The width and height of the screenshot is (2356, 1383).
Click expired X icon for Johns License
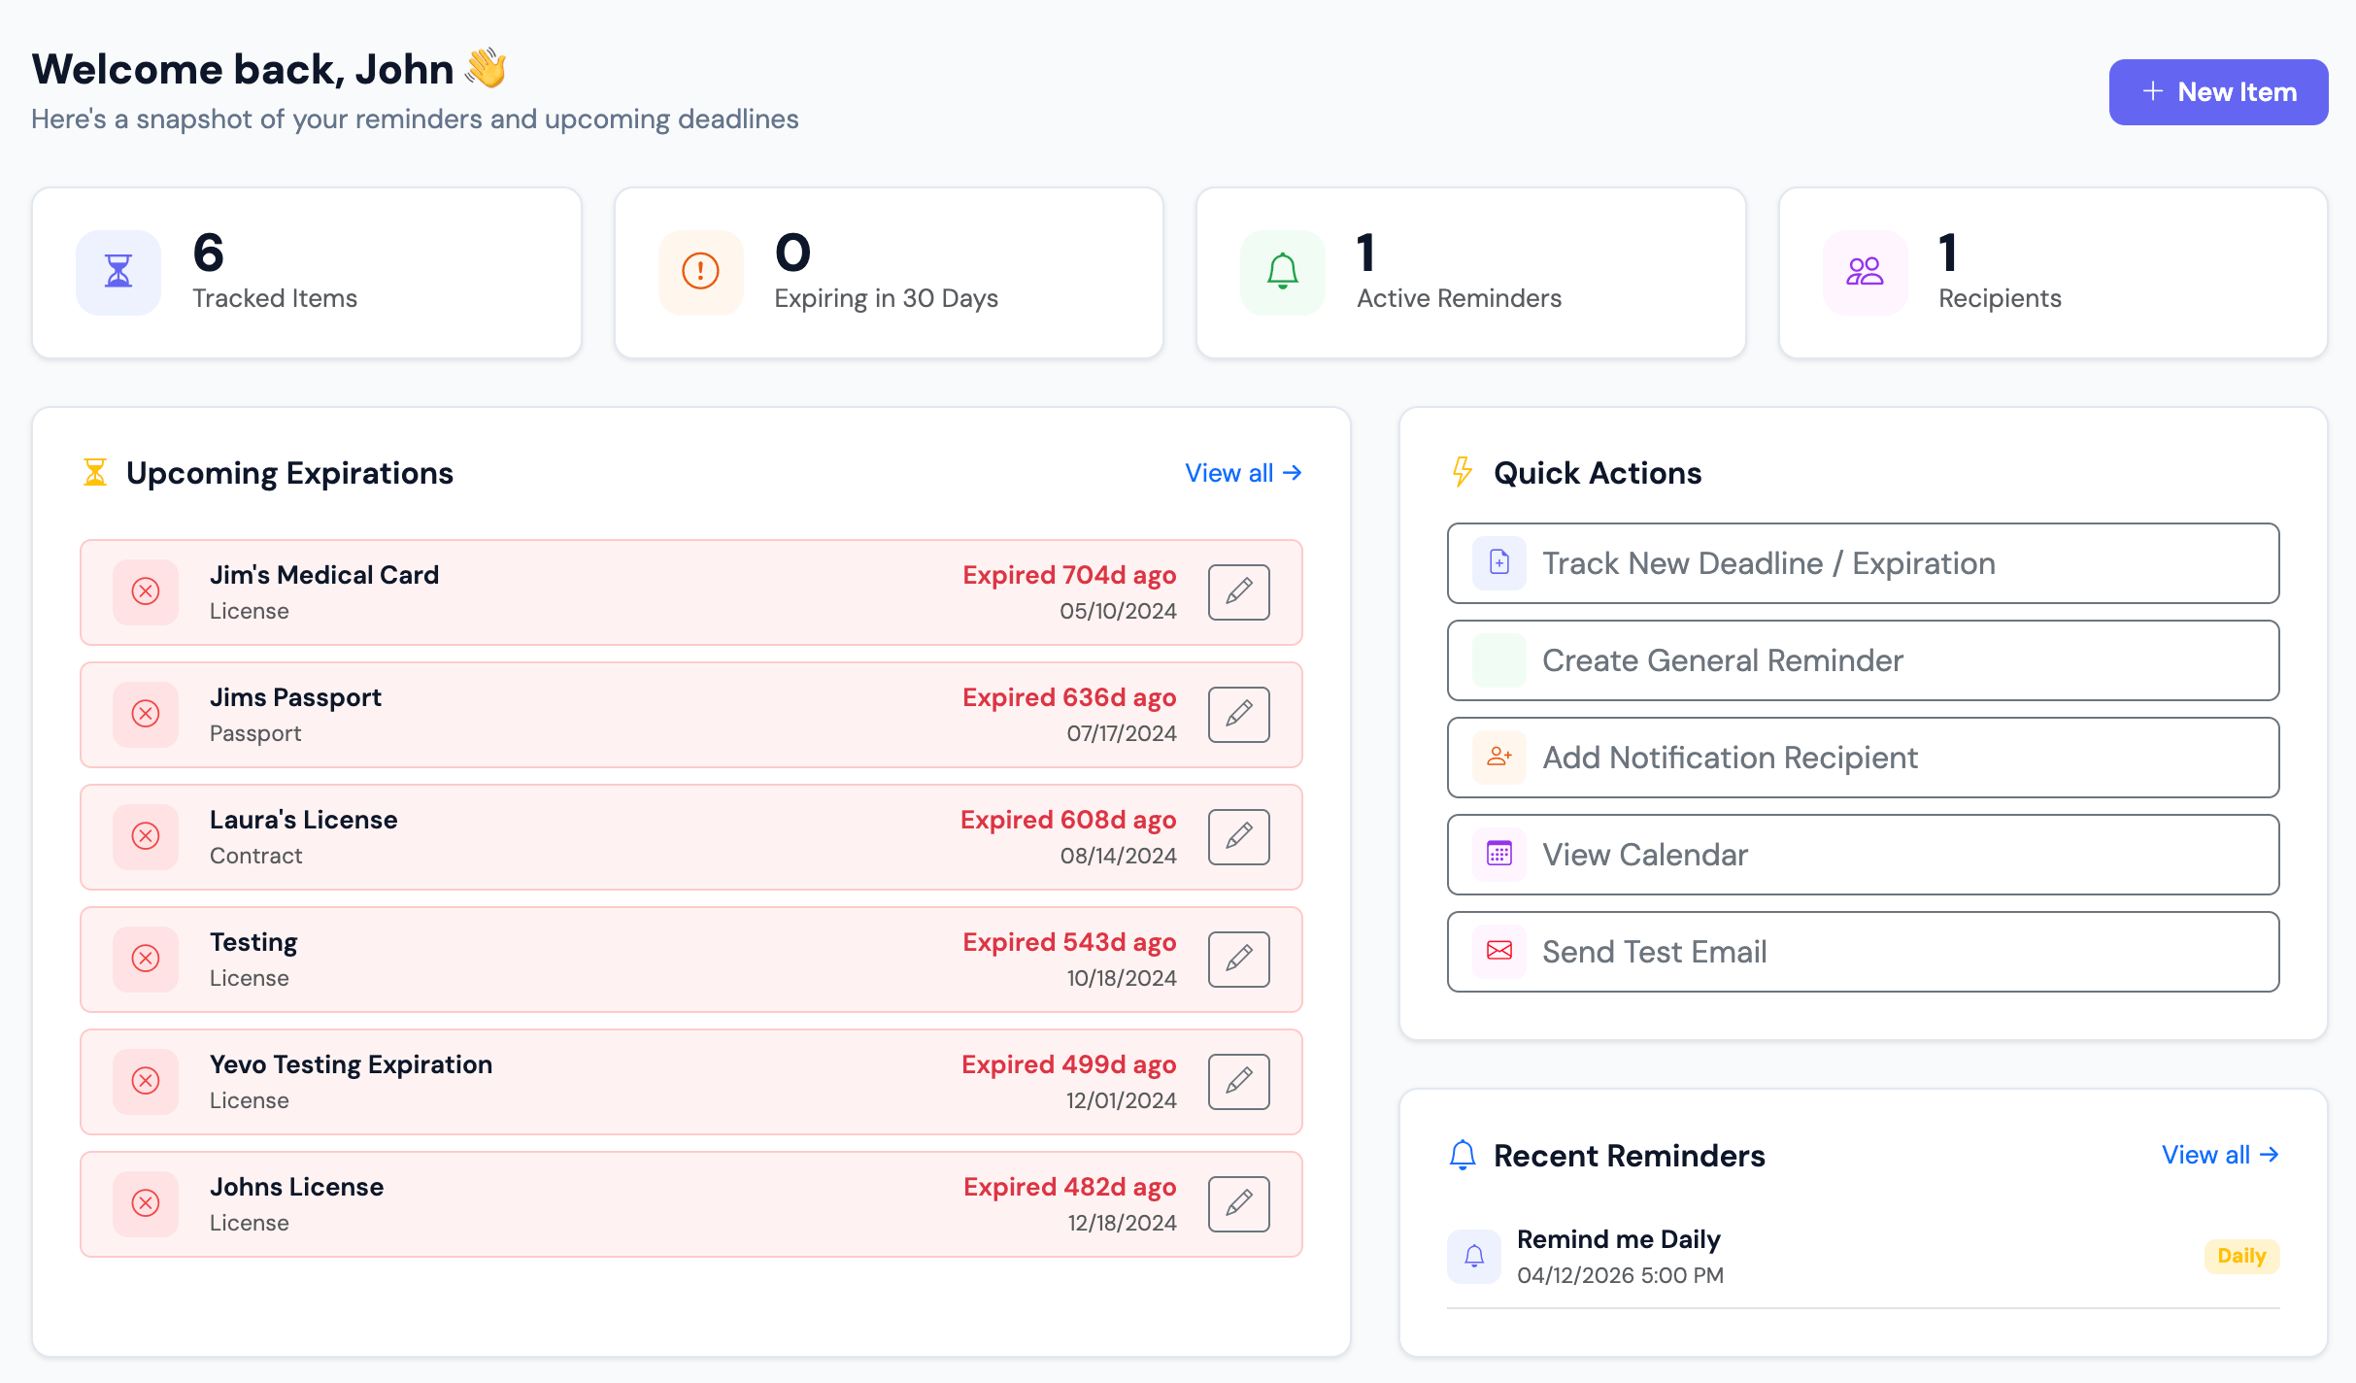pos(146,1203)
